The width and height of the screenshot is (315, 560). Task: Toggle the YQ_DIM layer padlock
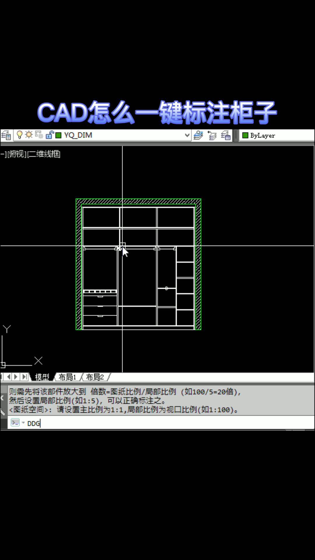49,135
